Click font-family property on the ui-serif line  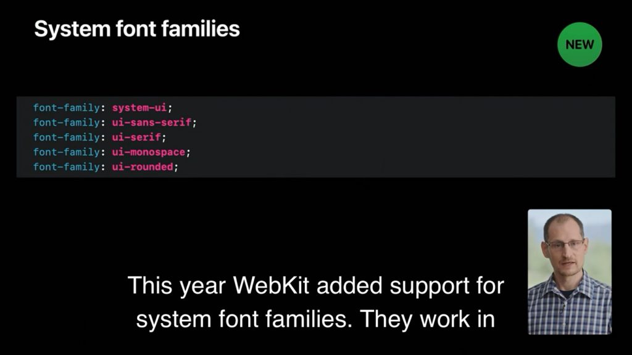66,137
